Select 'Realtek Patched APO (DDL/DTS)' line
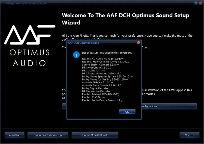 100,94
